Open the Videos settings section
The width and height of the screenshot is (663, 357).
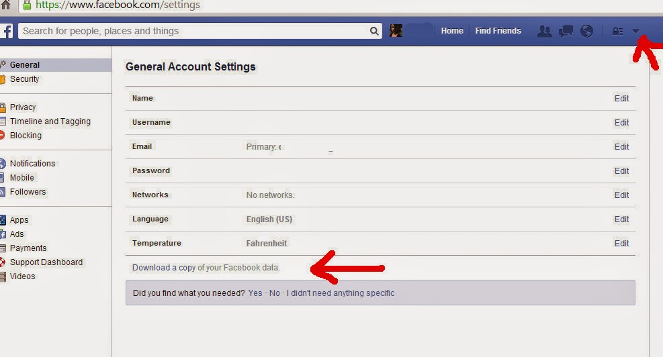click(22, 276)
